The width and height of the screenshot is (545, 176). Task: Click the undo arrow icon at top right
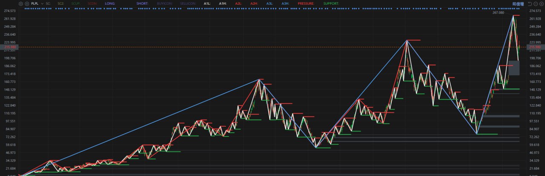tap(530, 3)
